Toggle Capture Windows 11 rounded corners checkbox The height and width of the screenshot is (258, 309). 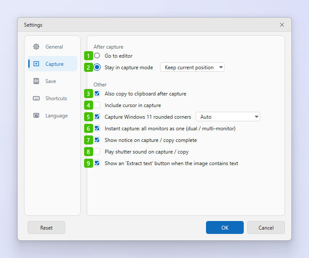coord(97,117)
